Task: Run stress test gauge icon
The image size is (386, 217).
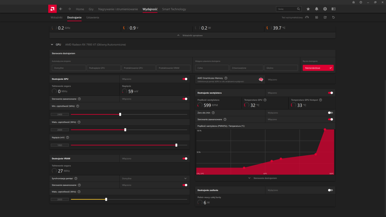Action: coord(307,17)
